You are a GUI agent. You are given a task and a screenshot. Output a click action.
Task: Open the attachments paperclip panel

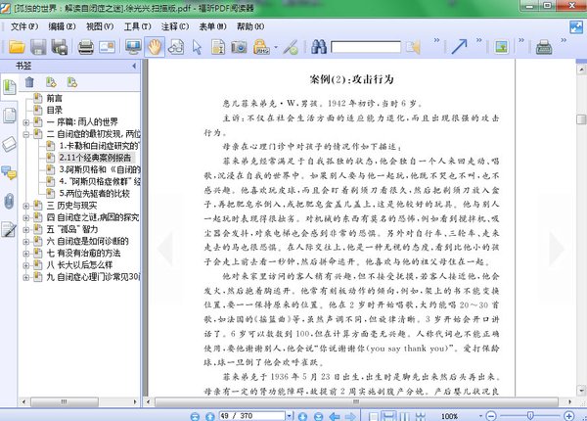click(x=9, y=202)
